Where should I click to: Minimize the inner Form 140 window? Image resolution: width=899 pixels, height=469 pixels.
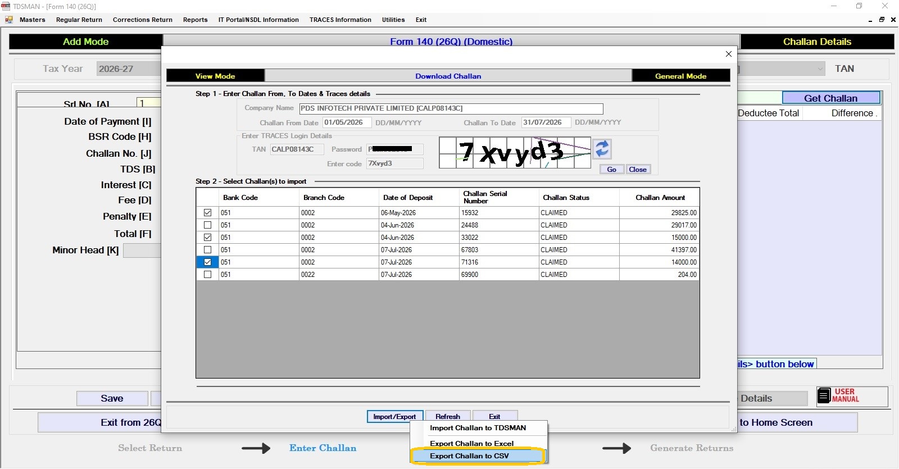(x=870, y=20)
